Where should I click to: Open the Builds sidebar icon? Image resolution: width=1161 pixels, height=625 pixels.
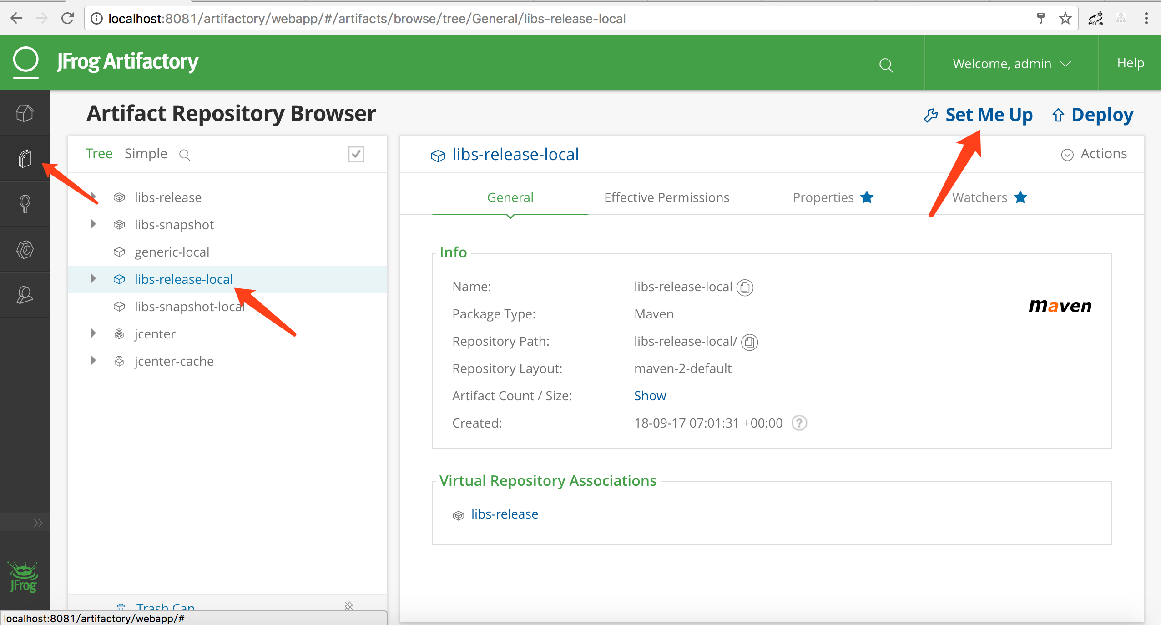point(25,249)
